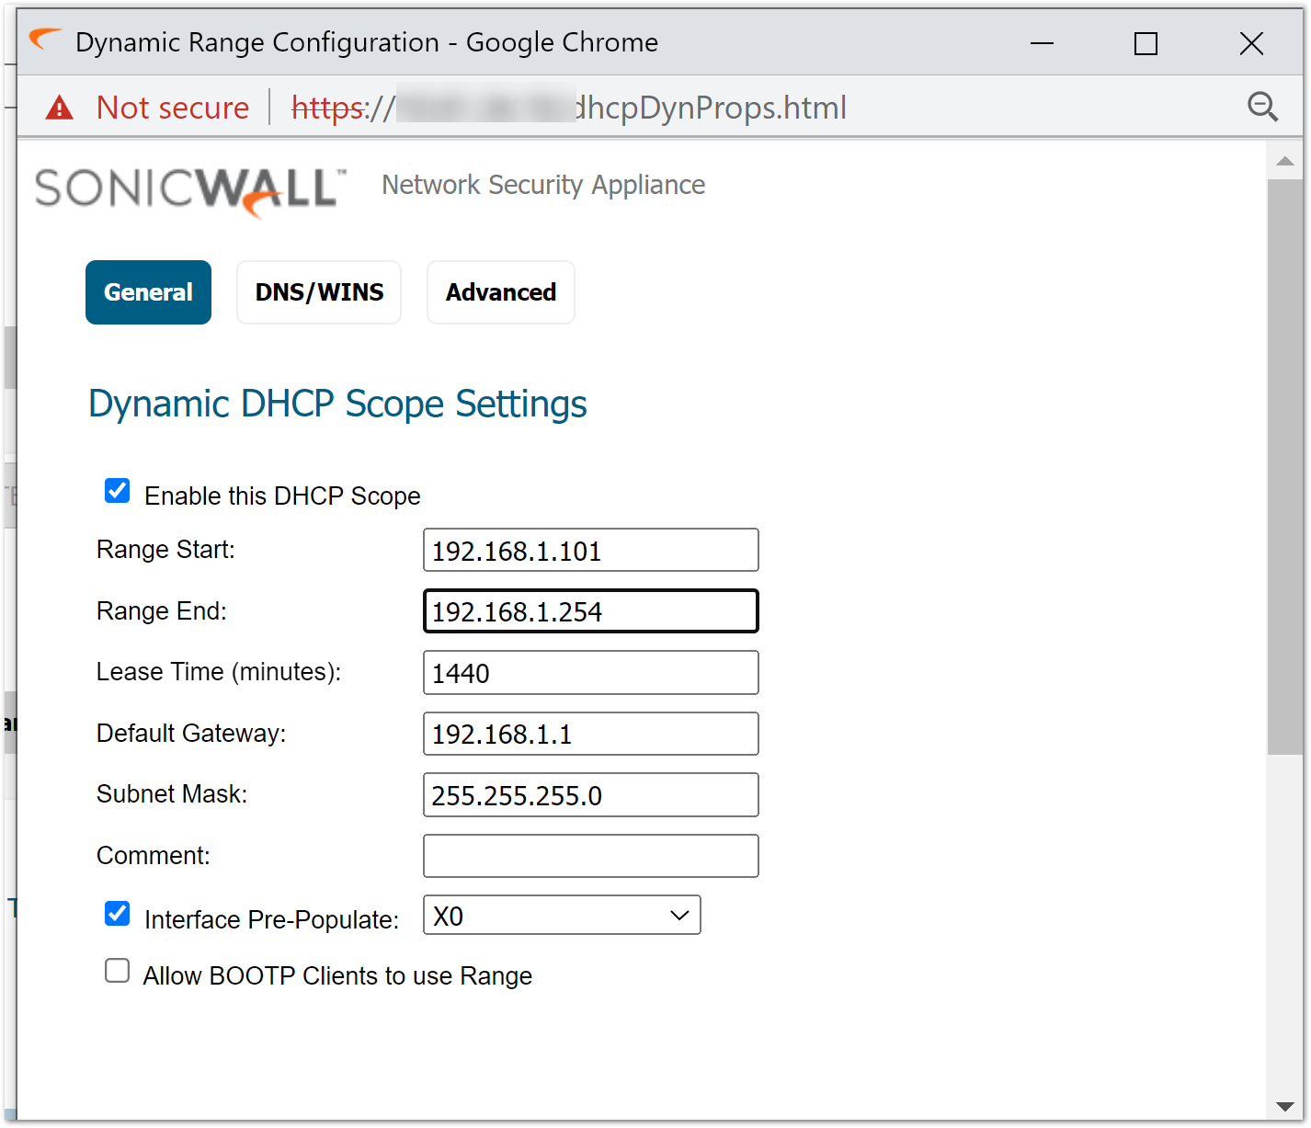The height and width of the screenshot is (1128, 1311).
Task: Click the zoom magnifier icon in address bar
Action: point(1262,108)
